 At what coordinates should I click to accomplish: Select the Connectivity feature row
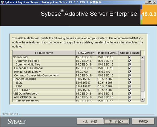click(77, 57)
